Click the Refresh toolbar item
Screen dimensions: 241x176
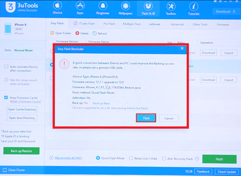(100, 34)
